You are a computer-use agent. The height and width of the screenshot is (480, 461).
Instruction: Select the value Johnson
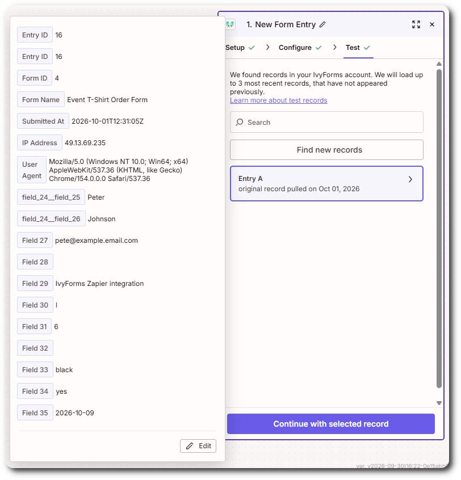click(x=102, y=219)
